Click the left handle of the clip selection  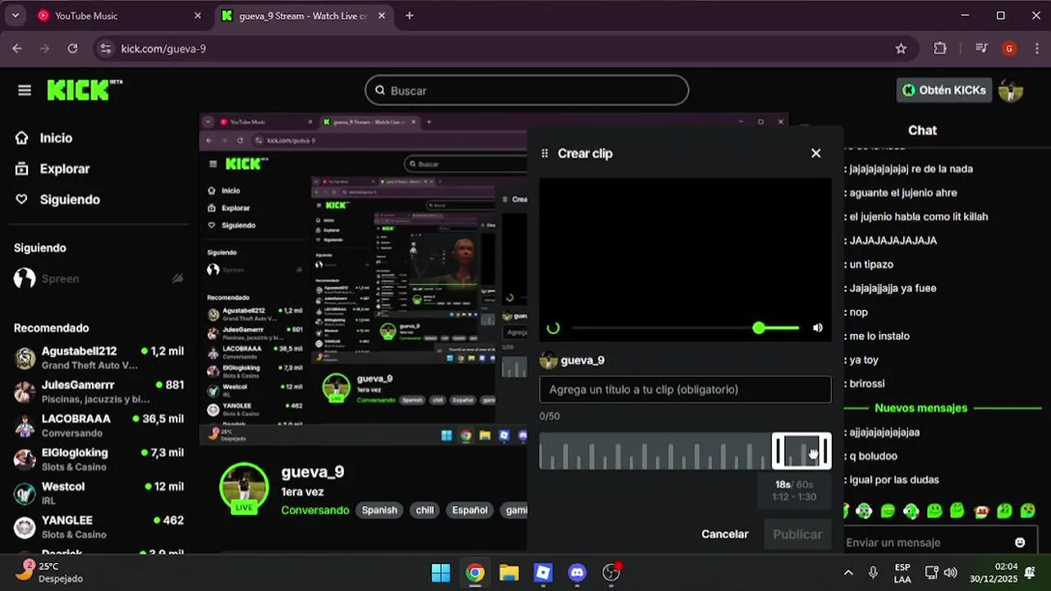tap(777, 451)
